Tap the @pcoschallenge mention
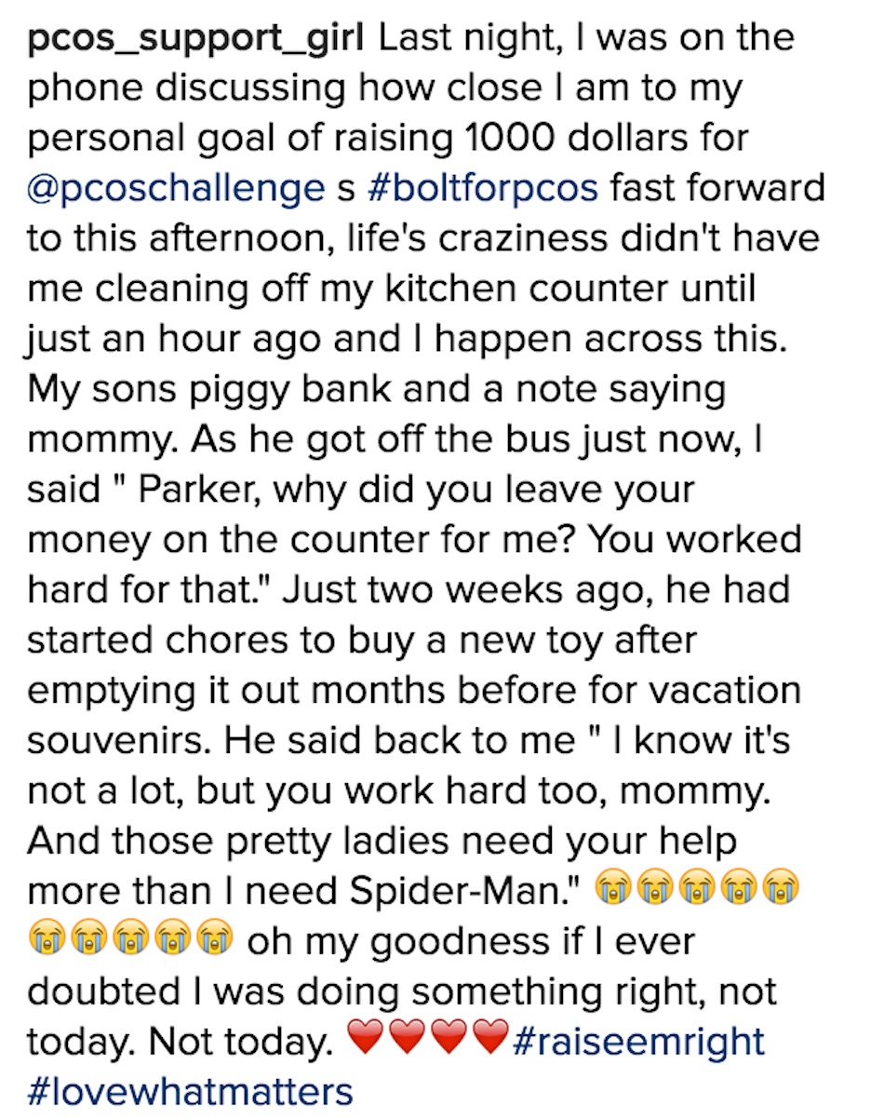This screenshot has width=884, height=1119. (176, 189)
